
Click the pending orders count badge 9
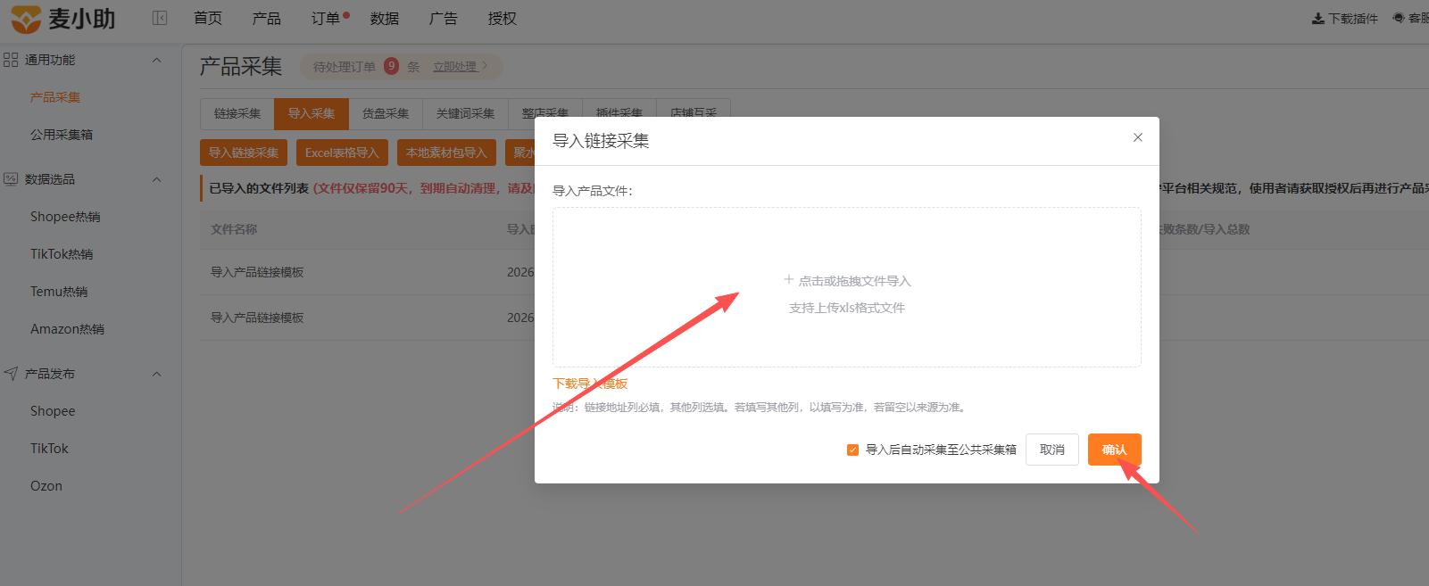click(391, 66)
